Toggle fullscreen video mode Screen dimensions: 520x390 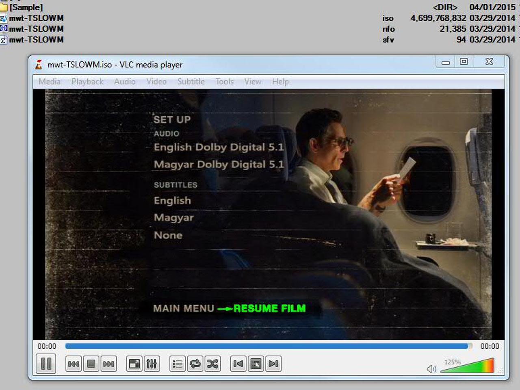point(134,364)
